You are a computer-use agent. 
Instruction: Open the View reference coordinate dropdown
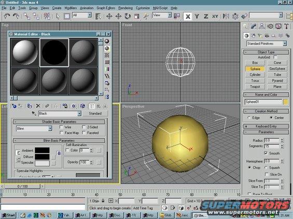(170, 15)
